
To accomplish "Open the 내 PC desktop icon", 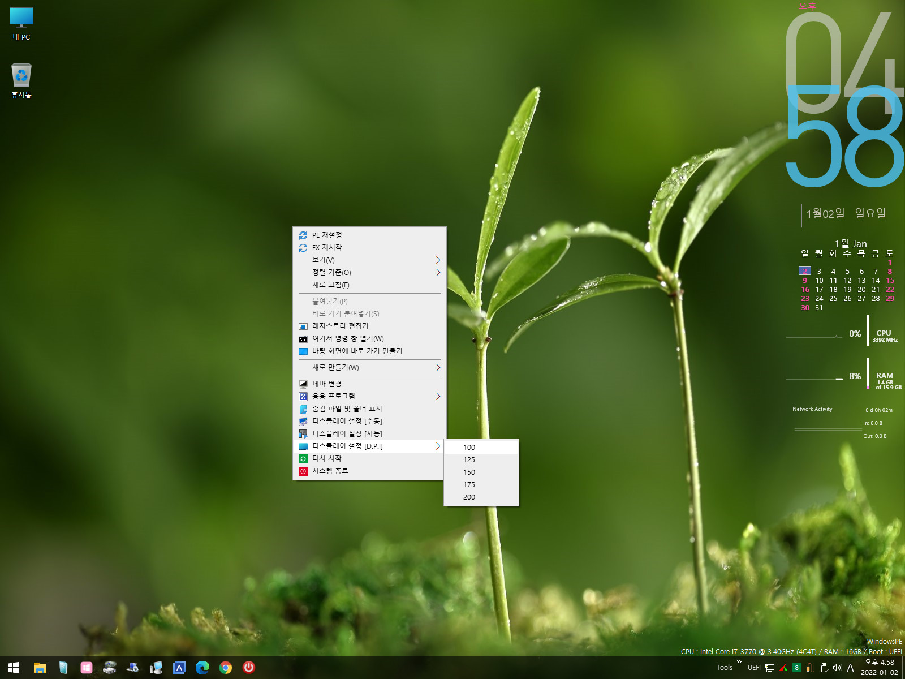I will [x=21, y=24].
